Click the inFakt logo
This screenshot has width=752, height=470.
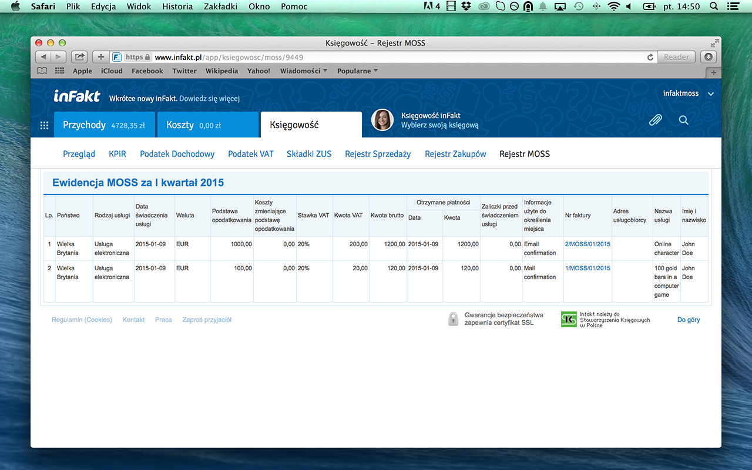click(77, 96)
